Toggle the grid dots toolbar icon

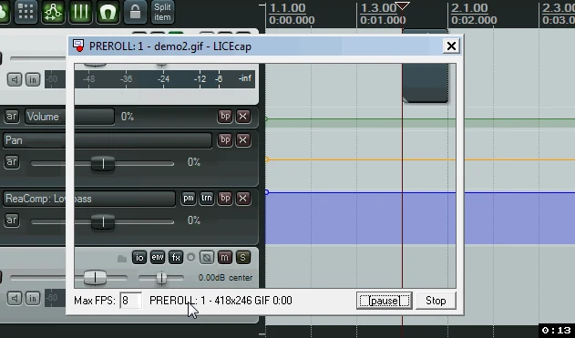coord(26,12)
